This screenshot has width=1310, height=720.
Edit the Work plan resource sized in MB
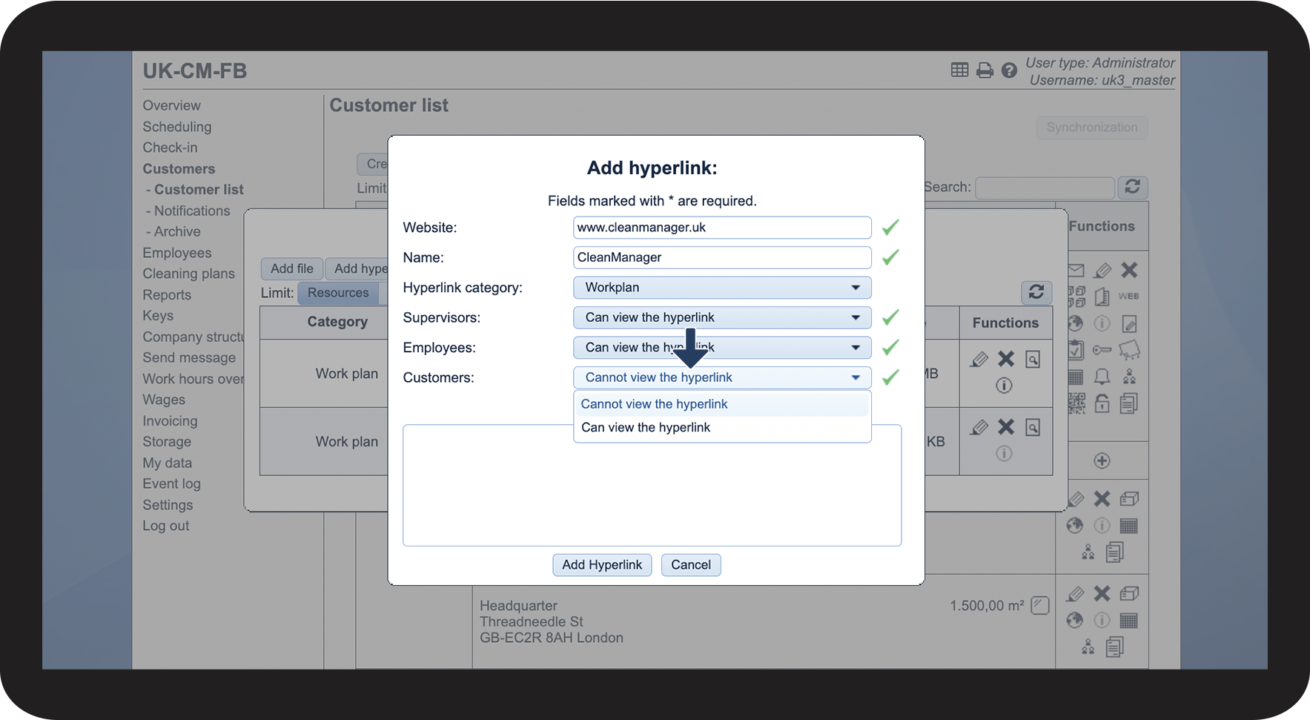[x=979, y=360]
